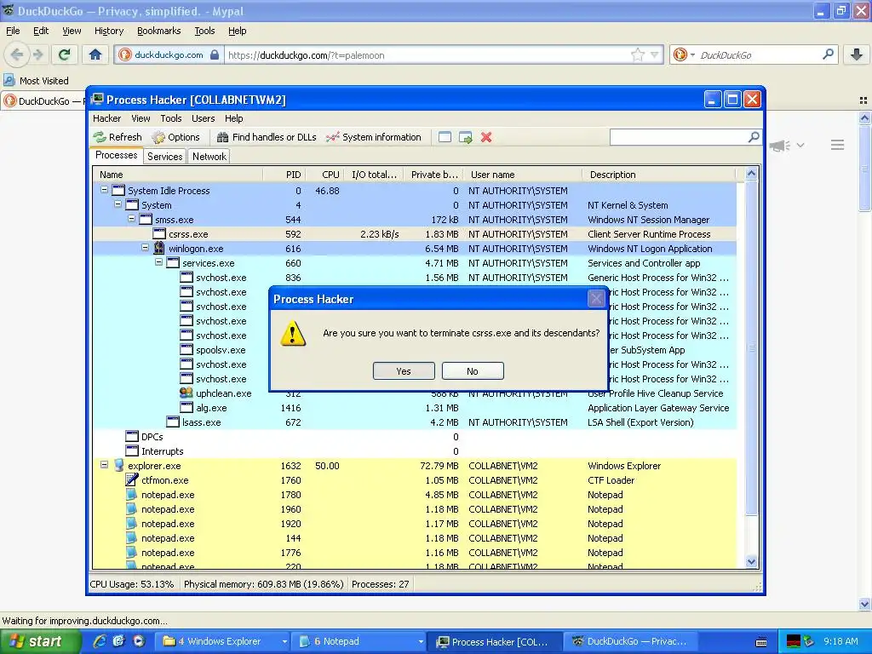Collapse the System process node
Screen dimensions: 872x654
pos(118,204)
